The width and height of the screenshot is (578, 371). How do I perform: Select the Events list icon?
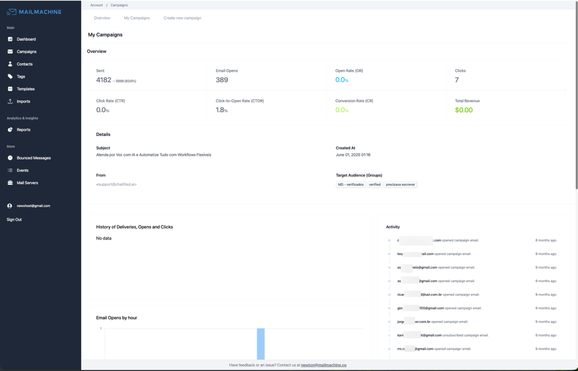tap(10, 170)
